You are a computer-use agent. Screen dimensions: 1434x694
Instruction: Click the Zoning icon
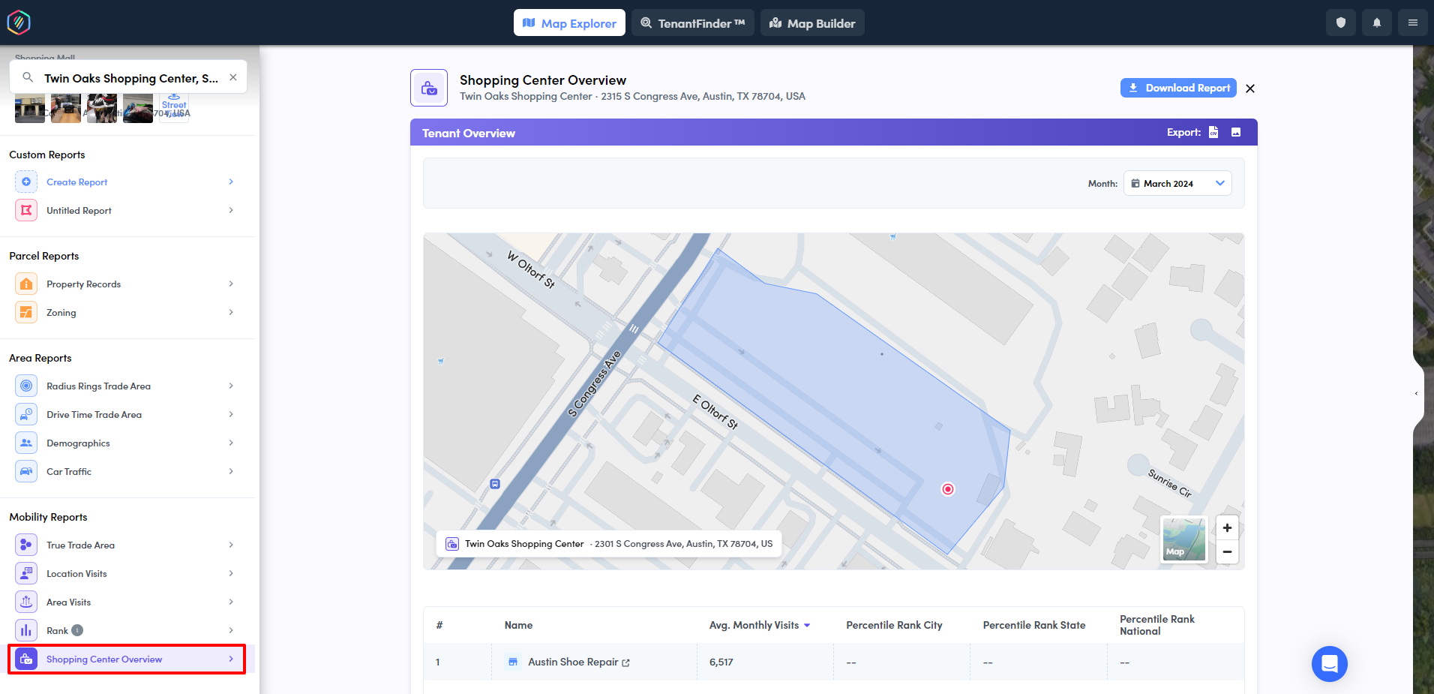point(26,312)
